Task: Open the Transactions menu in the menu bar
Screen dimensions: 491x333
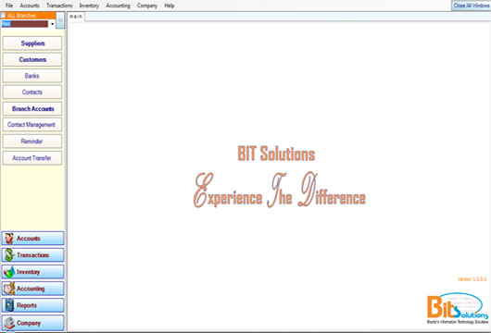Action: (59, 6)
